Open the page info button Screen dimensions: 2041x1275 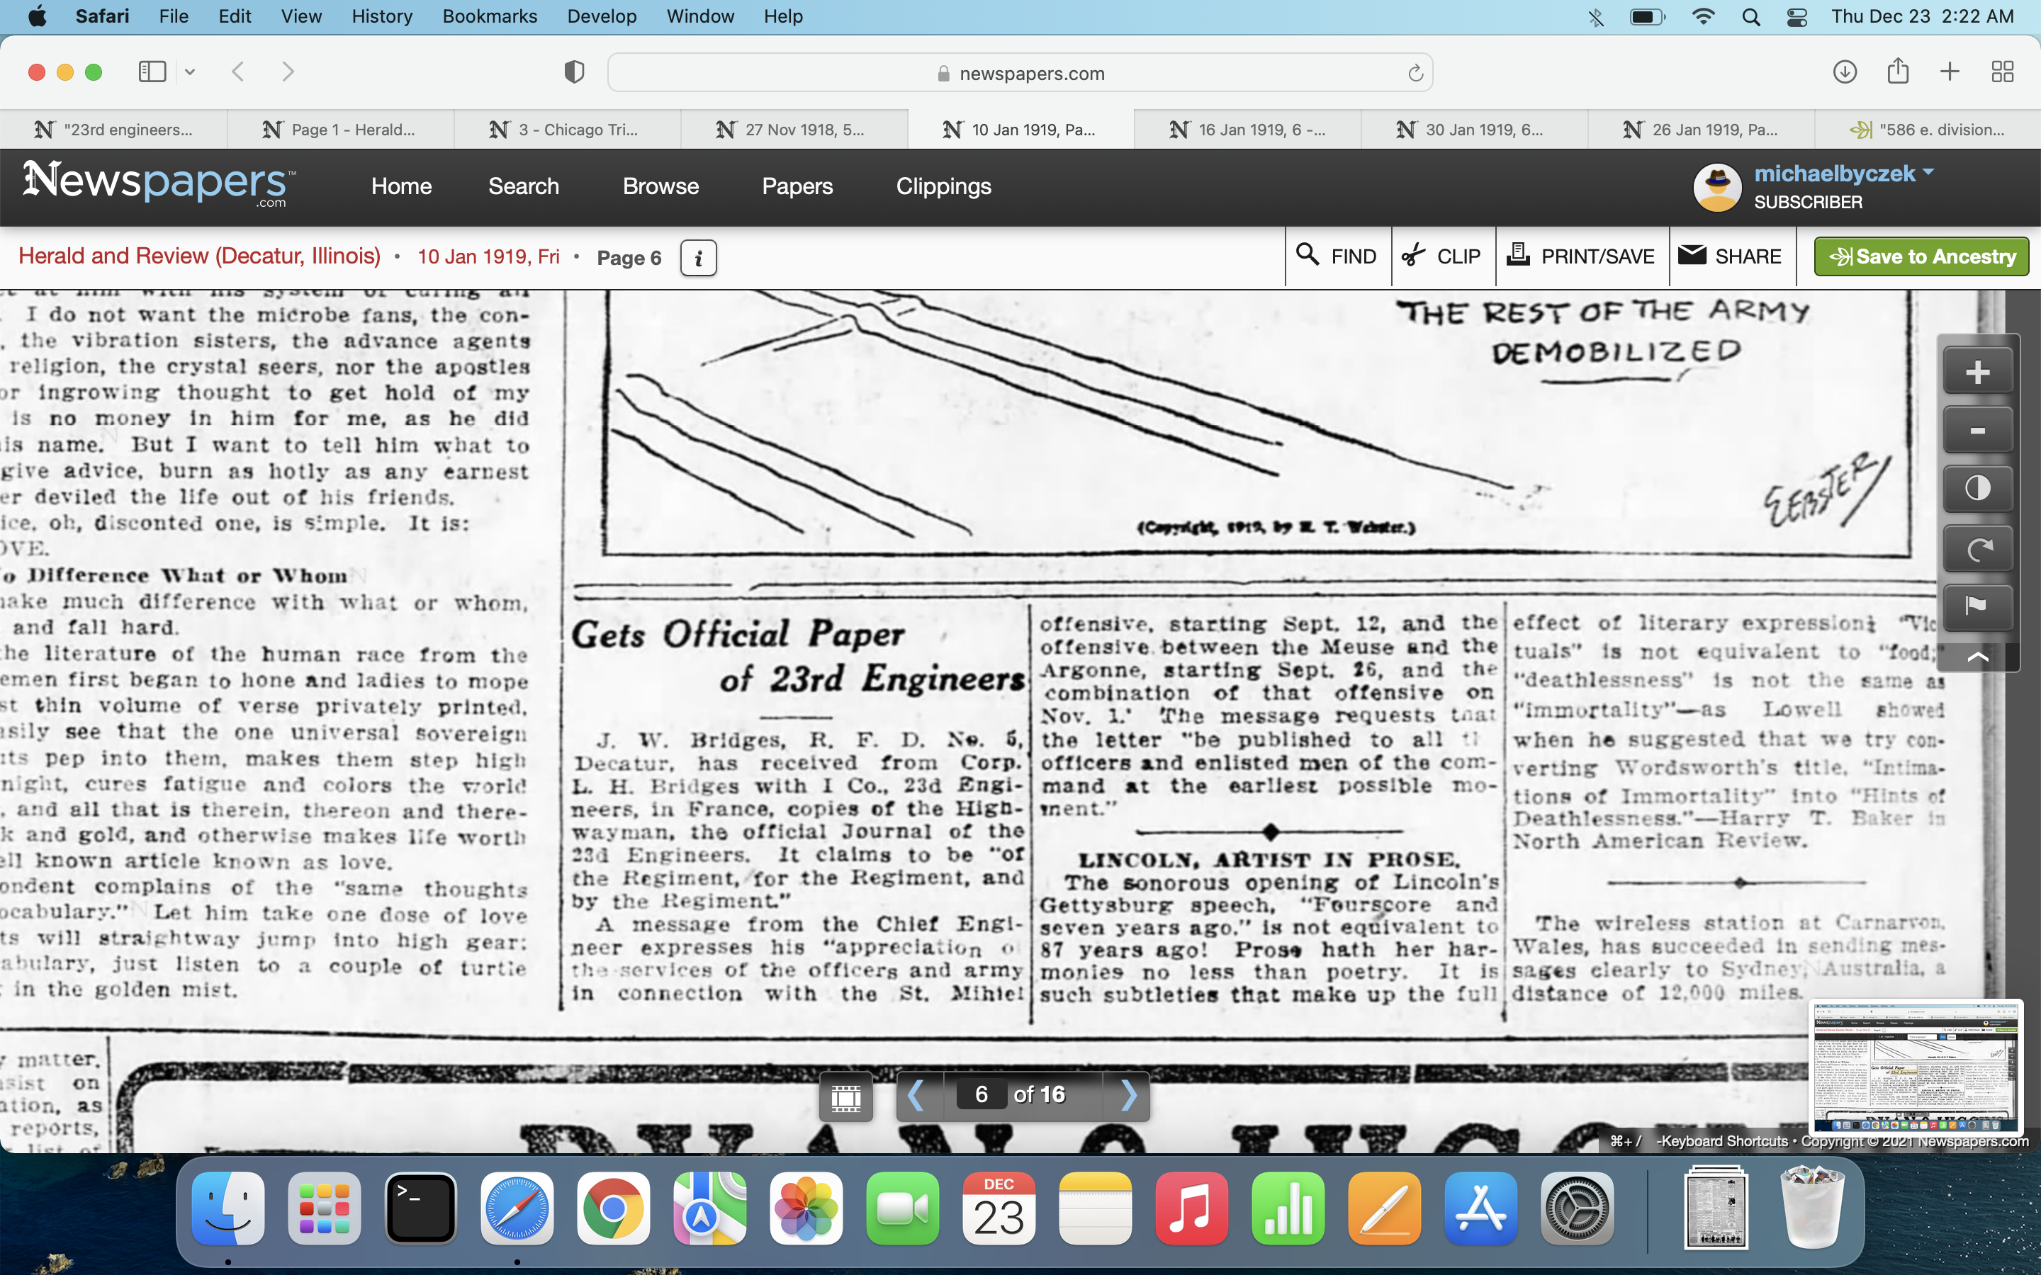tap(697, 258)
